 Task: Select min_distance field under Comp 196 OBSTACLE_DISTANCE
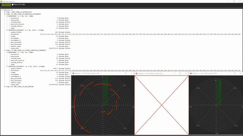coord(41,44)
